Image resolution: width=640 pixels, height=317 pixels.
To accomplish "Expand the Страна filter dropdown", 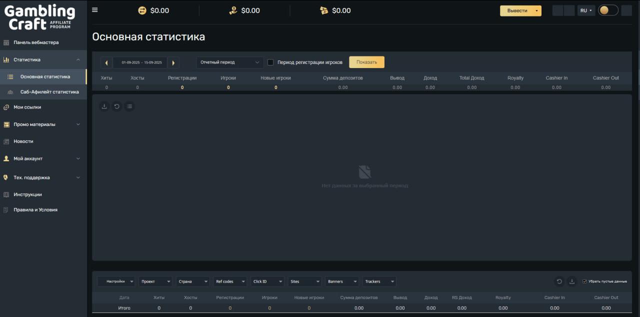I will coord(193,281).
